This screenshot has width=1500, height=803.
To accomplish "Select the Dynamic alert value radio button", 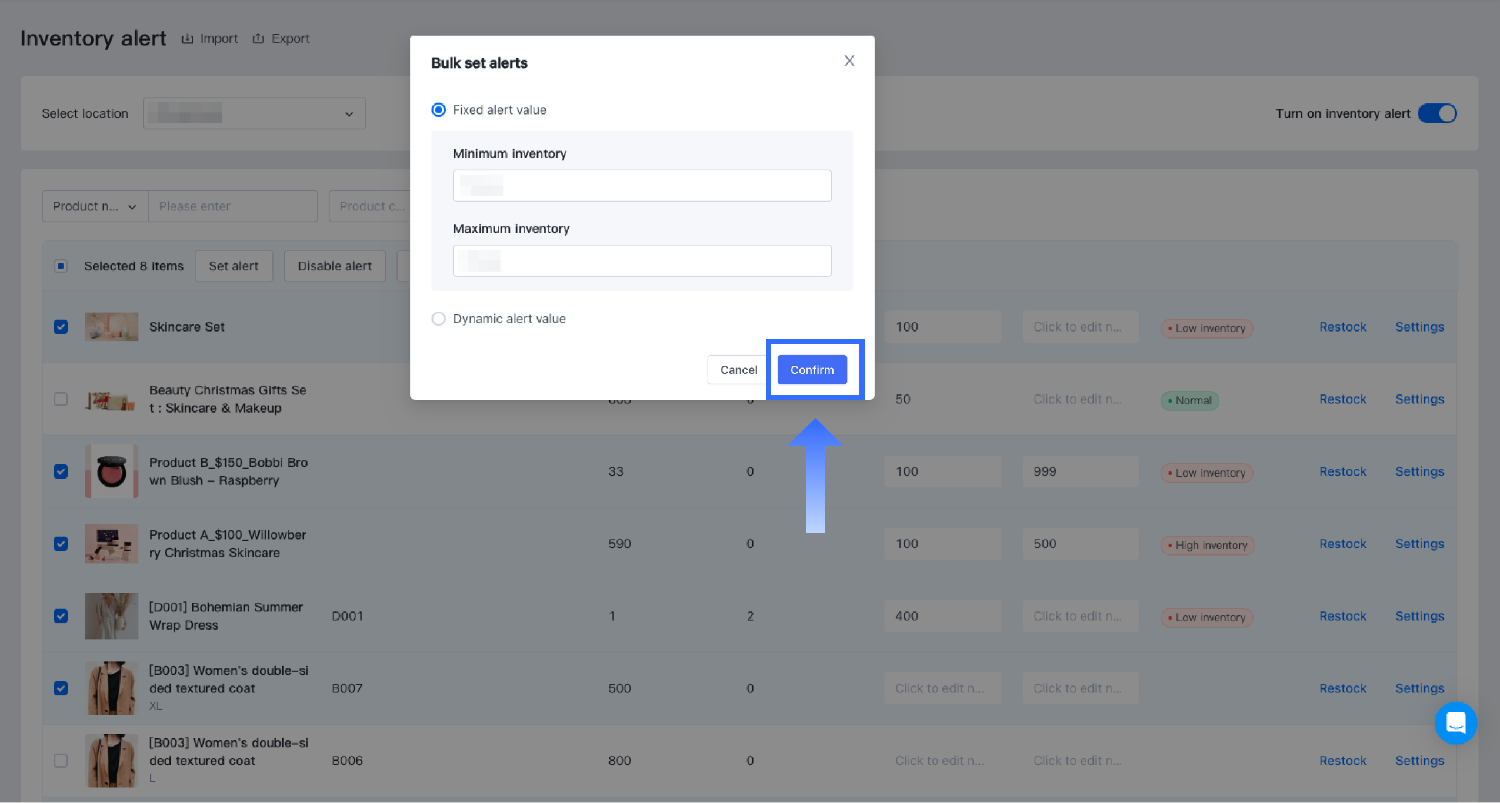I will (439, 319).
